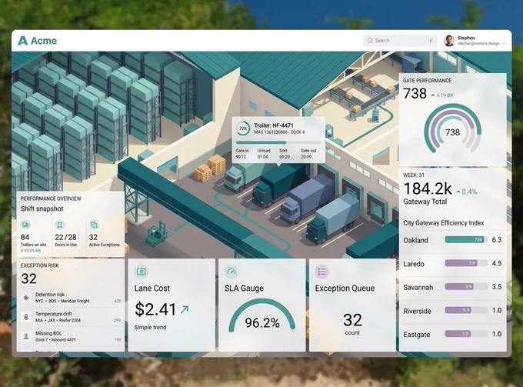
Task: Click the Trailers on site truck icon
Action: pyautogui.click(x=25, y=225)
